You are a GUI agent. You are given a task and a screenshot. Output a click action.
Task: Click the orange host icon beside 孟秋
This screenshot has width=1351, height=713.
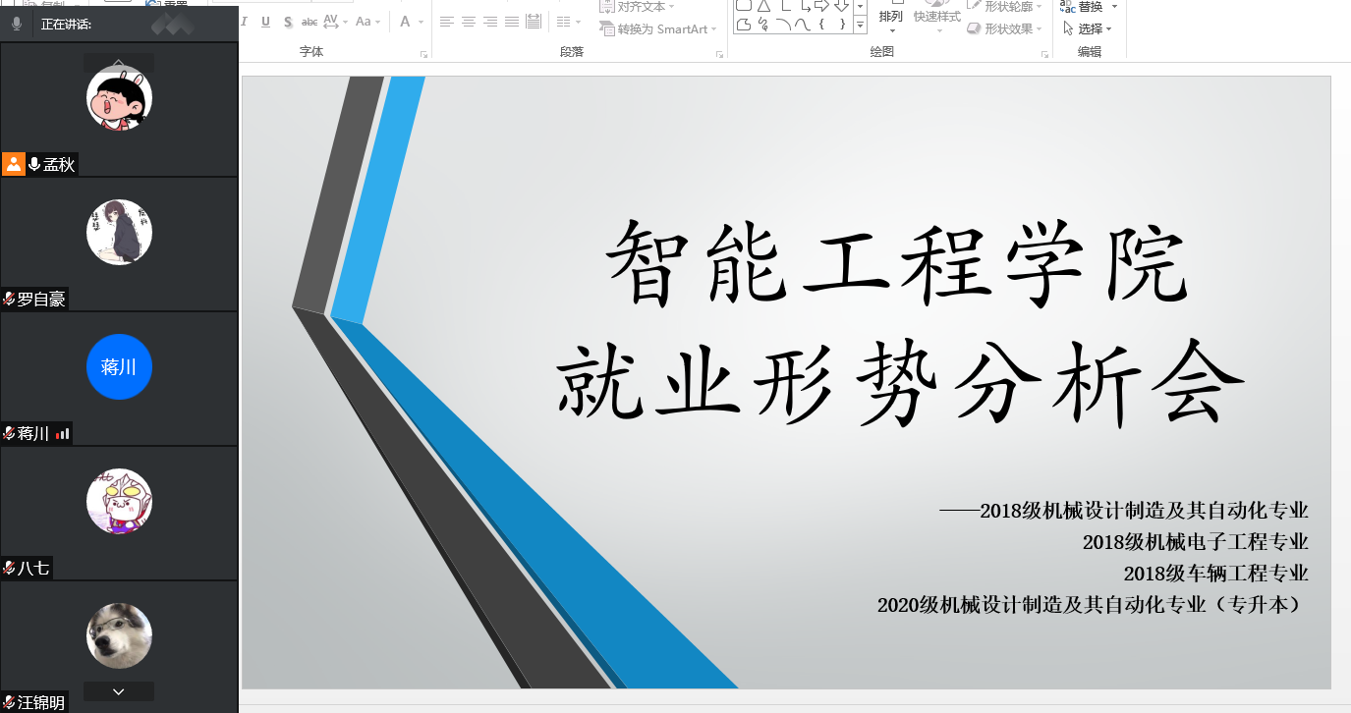14,164
